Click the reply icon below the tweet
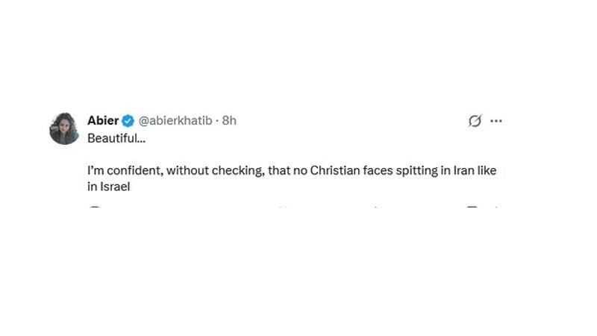The width and height of the screenshot is (597, 336). point(94,207)
